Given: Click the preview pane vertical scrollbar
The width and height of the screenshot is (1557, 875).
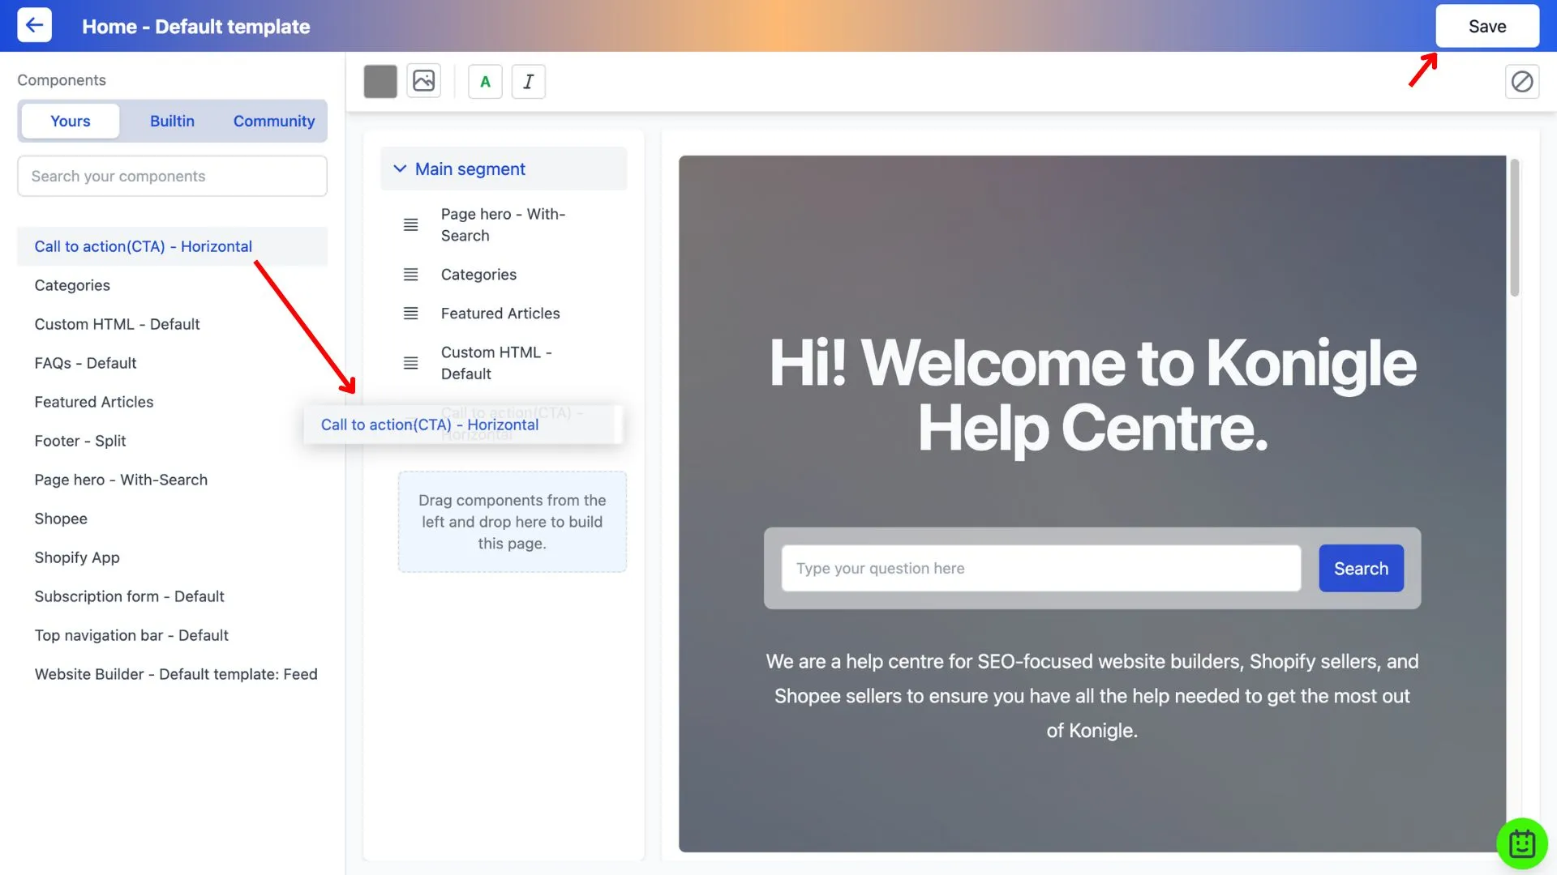Looking at the screenshot, I should pos(1514,227).
